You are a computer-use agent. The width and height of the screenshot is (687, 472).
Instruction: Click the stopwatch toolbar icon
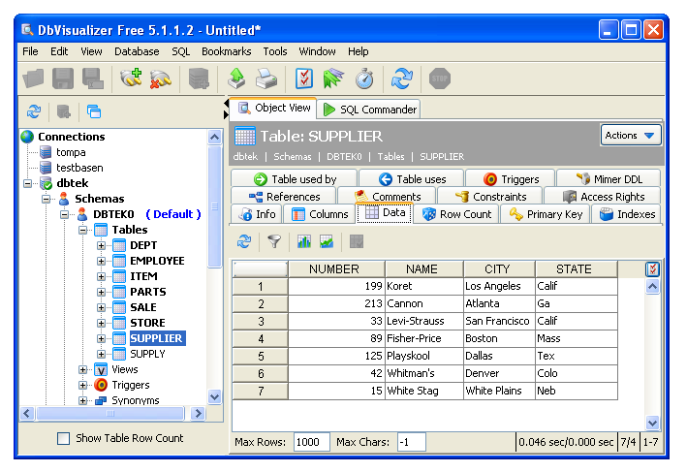pyautogui.click(x=364, y=79)
